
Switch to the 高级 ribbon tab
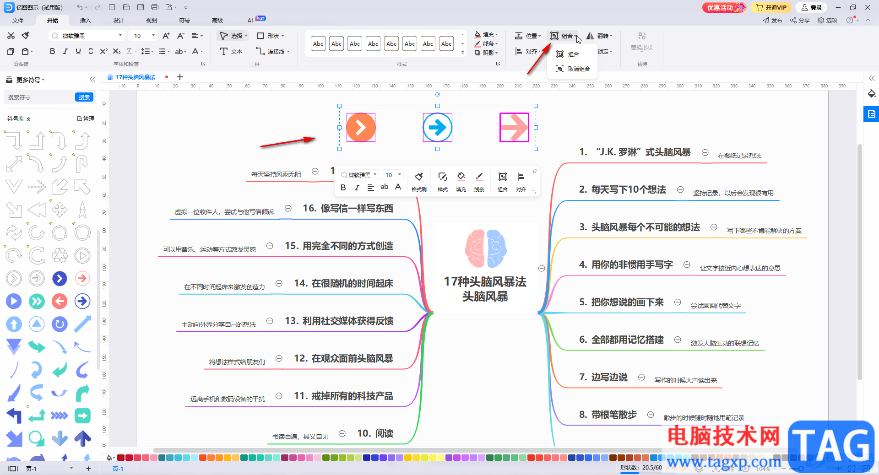tap(217, 20)
